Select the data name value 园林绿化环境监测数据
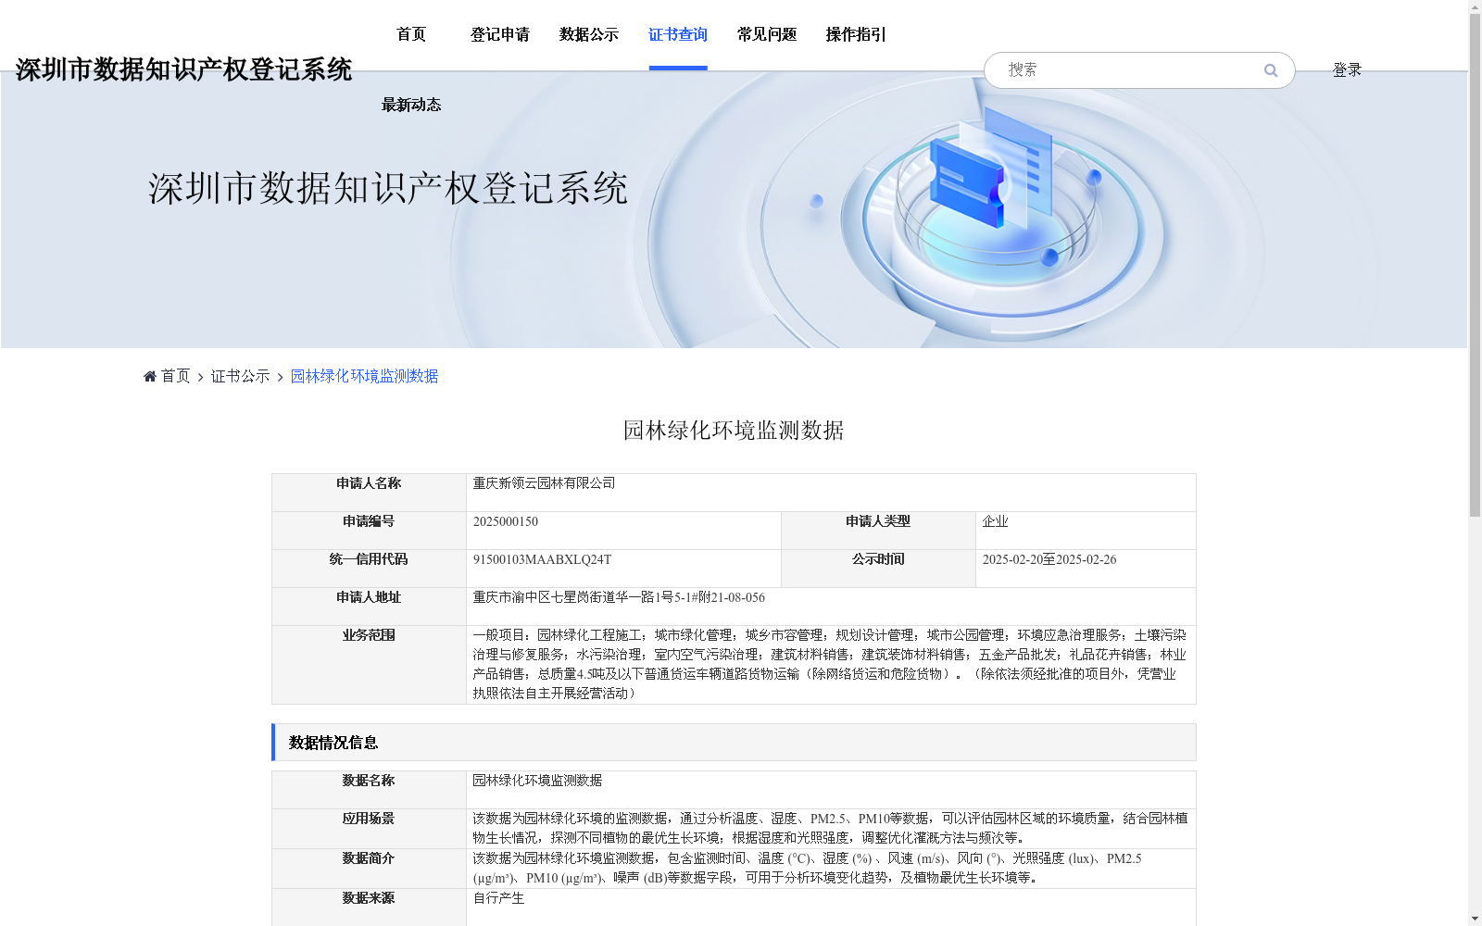Screen dimensions: 1482x926 click(537, 781)
